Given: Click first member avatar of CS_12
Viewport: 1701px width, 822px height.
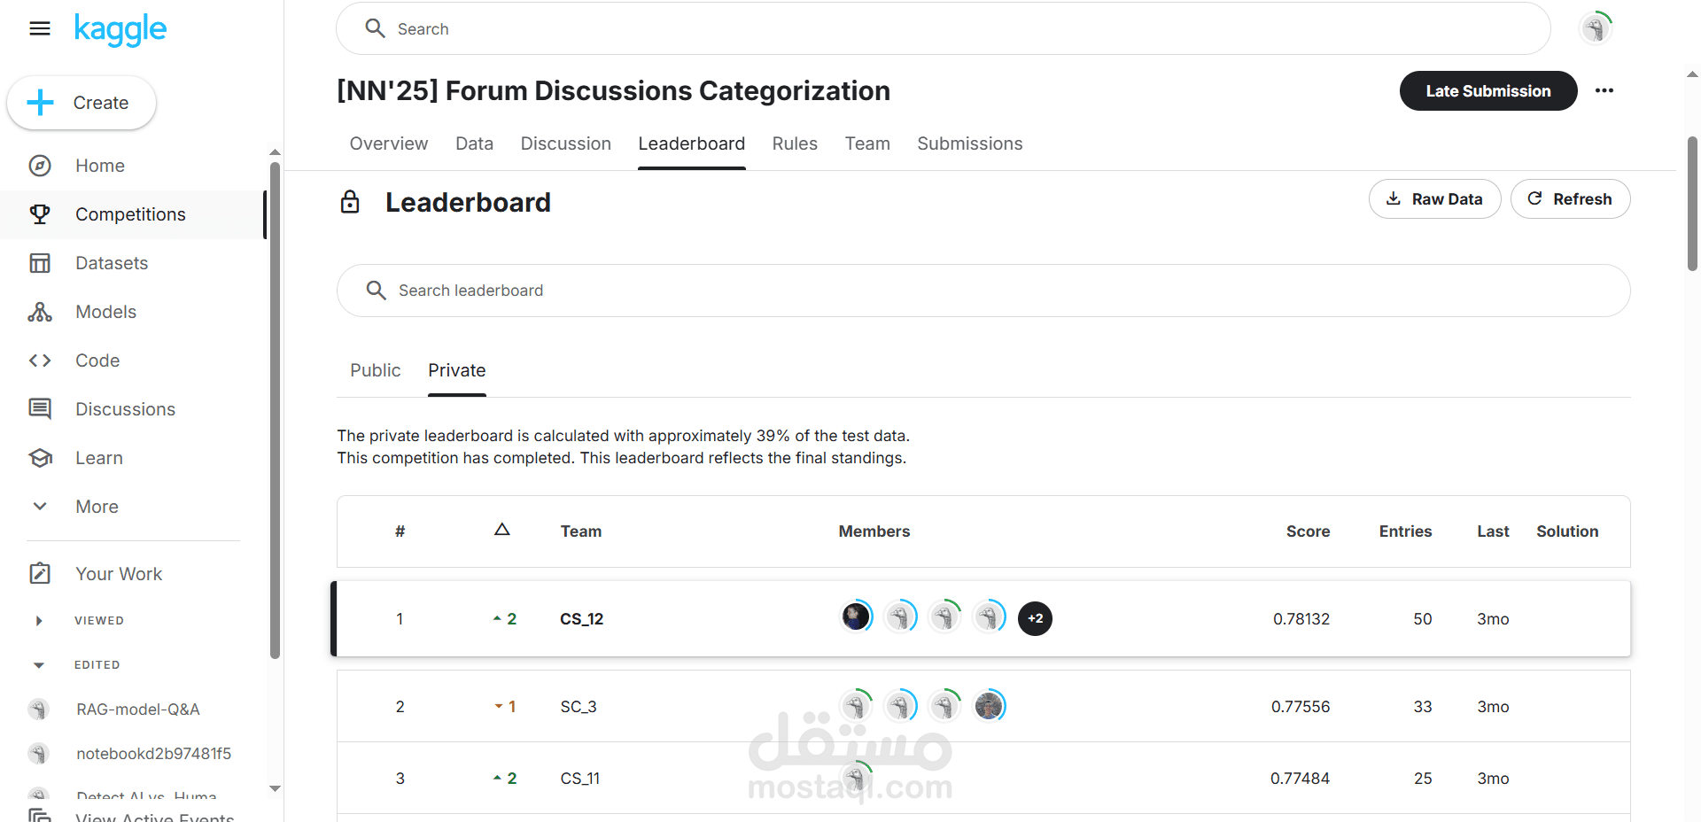Looking at the screenshot, I should click(856, 616).
